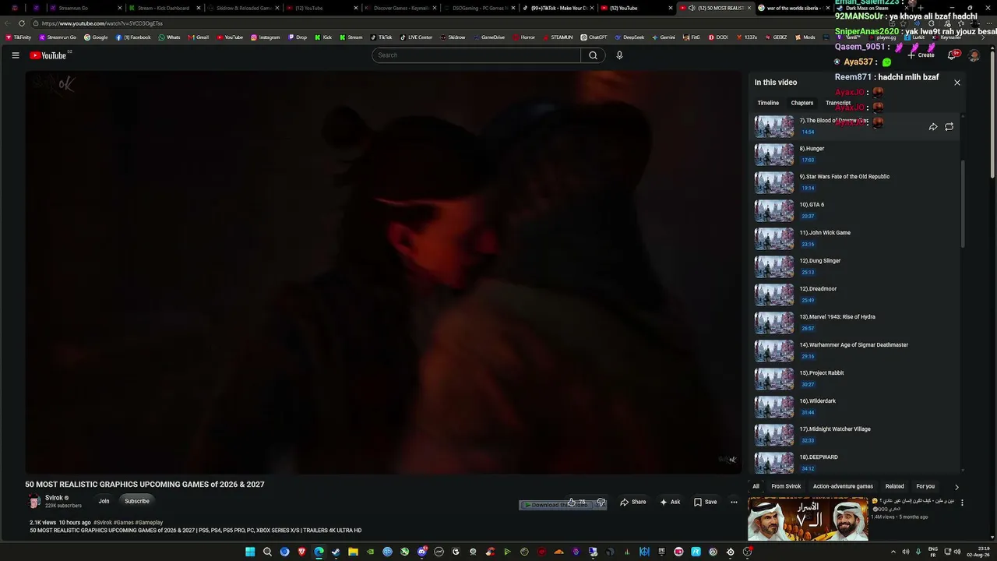Screen dimensions: 997x561
Task: Show hidden system tray icons
Action: (x=893, y=552)
